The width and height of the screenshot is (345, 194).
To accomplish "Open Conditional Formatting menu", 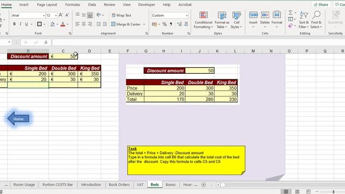I will [x=203, y=20].
